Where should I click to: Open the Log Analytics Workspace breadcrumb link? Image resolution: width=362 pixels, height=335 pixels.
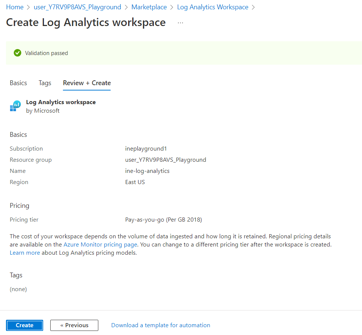[x=213, y=7]
